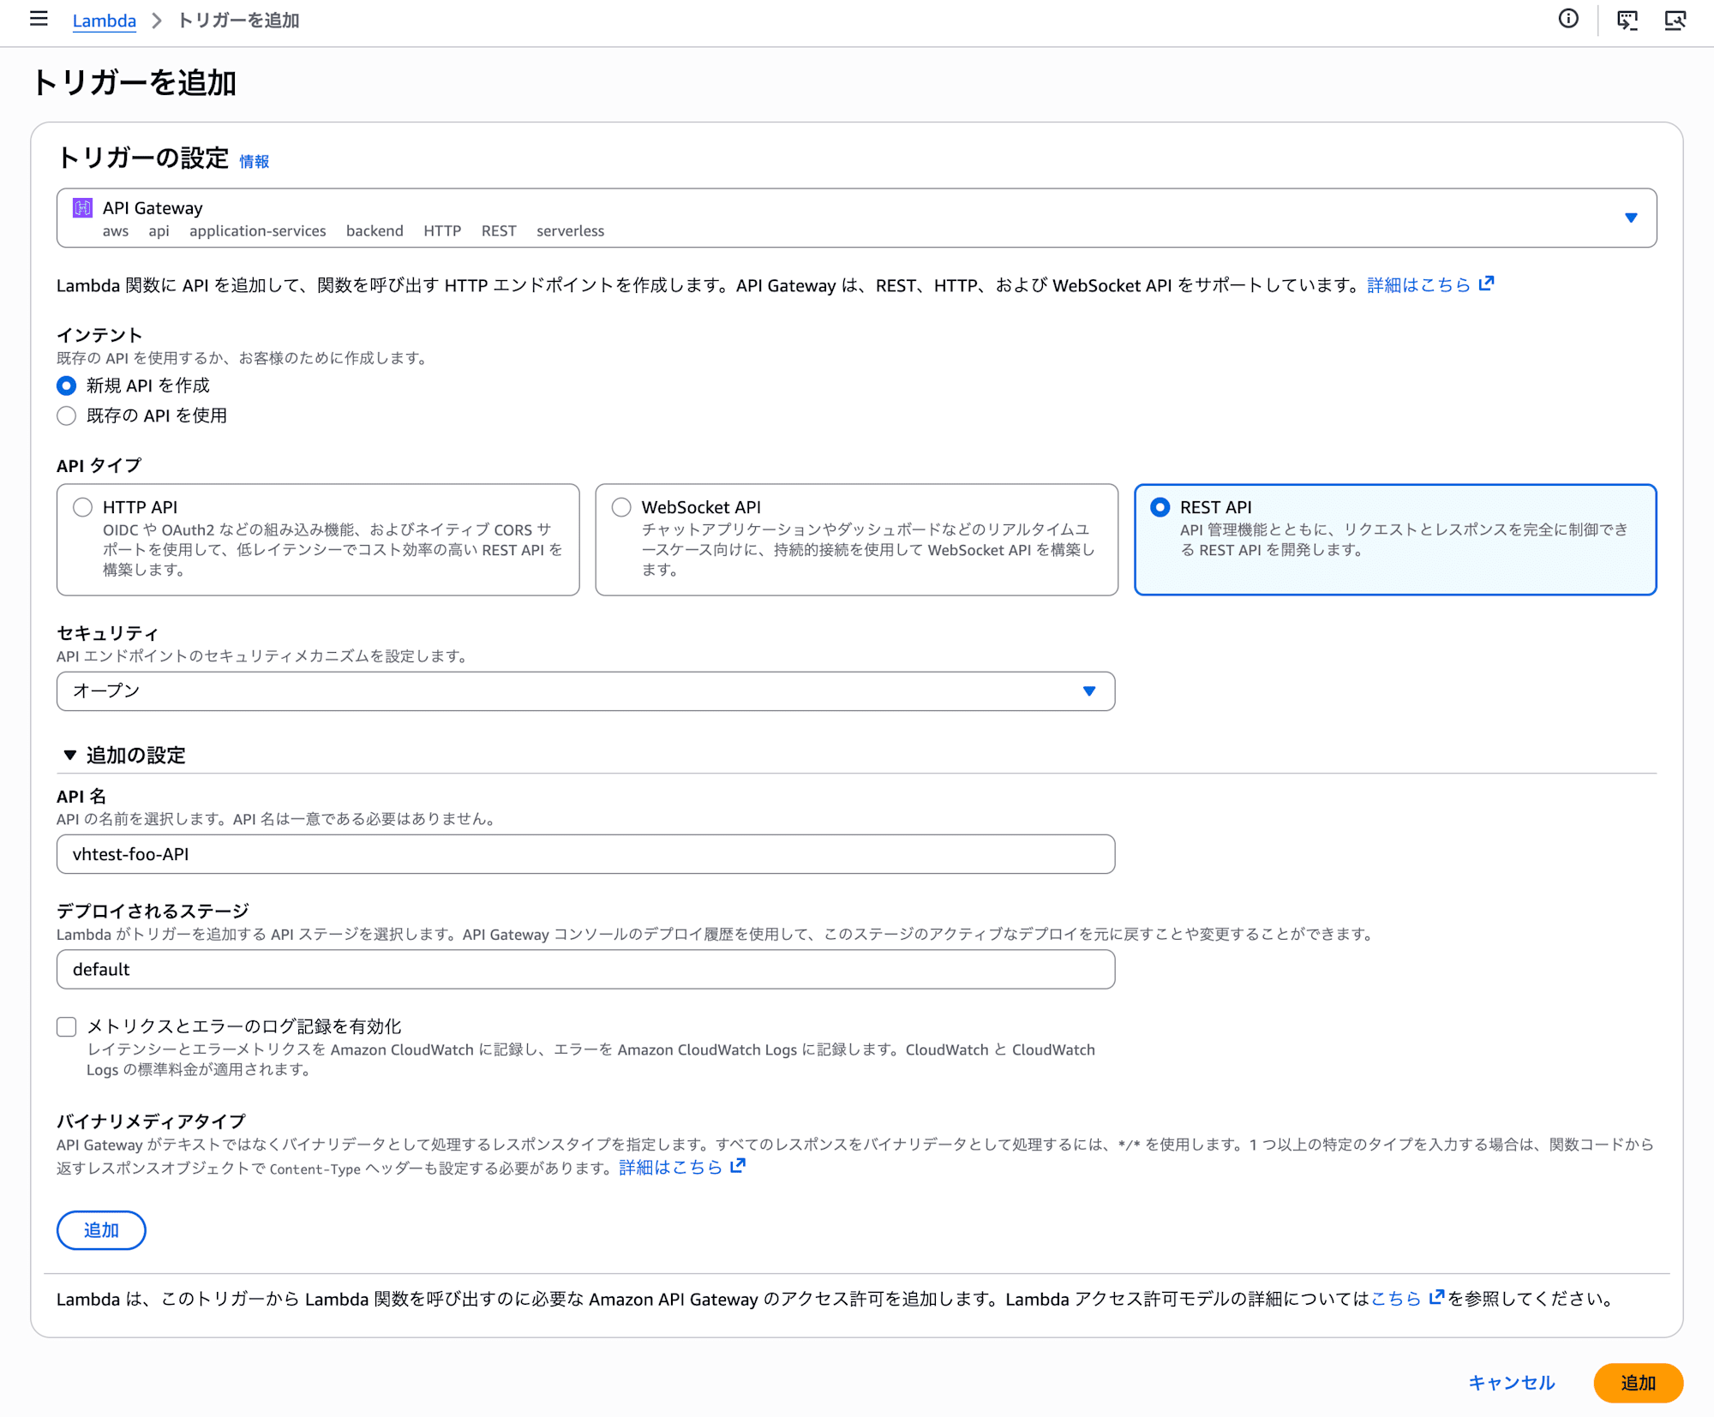Select the 既存の API を使用 radio button

point(66,416)
